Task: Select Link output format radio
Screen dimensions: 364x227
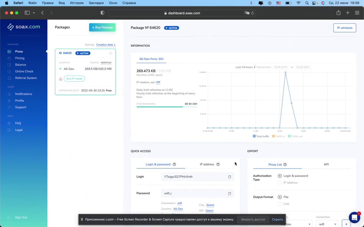Action: point(280,204)
